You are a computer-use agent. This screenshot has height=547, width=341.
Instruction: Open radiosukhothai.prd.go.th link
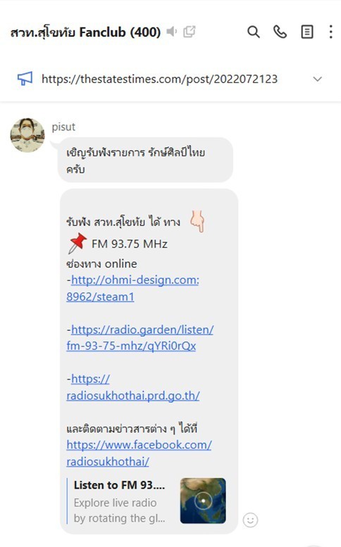[x=133, y=387]
